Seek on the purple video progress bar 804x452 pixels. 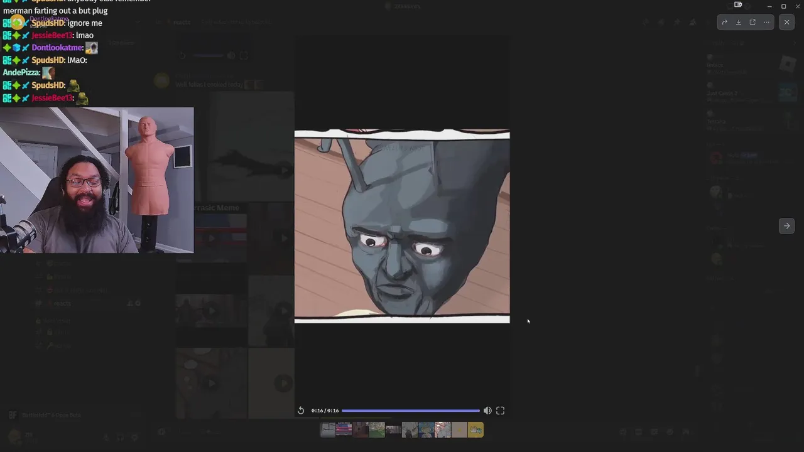pos(411,411)
